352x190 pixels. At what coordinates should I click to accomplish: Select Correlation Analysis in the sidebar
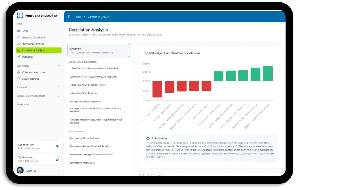38,50
